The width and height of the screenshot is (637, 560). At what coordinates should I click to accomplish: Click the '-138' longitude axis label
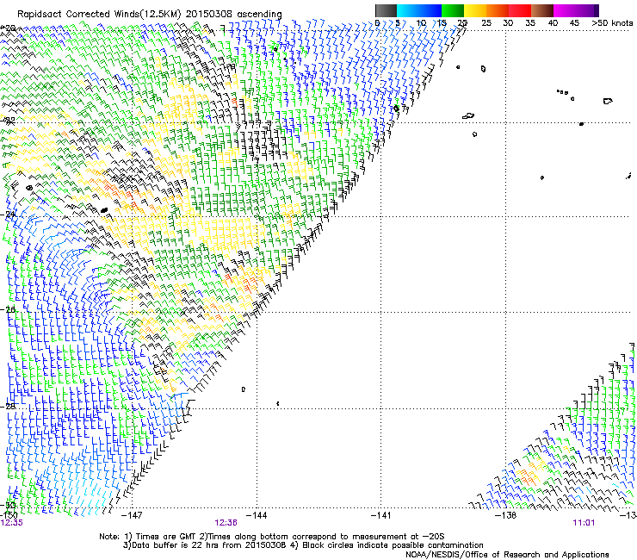coord(505,515)
